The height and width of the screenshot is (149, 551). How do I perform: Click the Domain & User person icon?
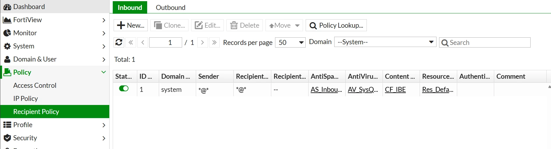click(7, 59)
